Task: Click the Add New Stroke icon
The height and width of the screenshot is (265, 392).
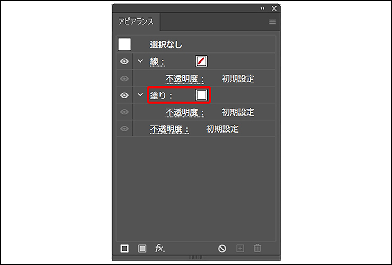Action: (124, 248)
